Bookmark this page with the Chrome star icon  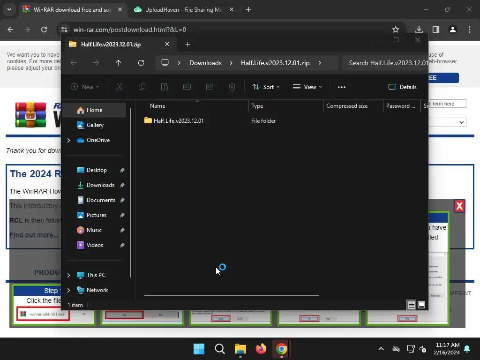pos(396,30)
